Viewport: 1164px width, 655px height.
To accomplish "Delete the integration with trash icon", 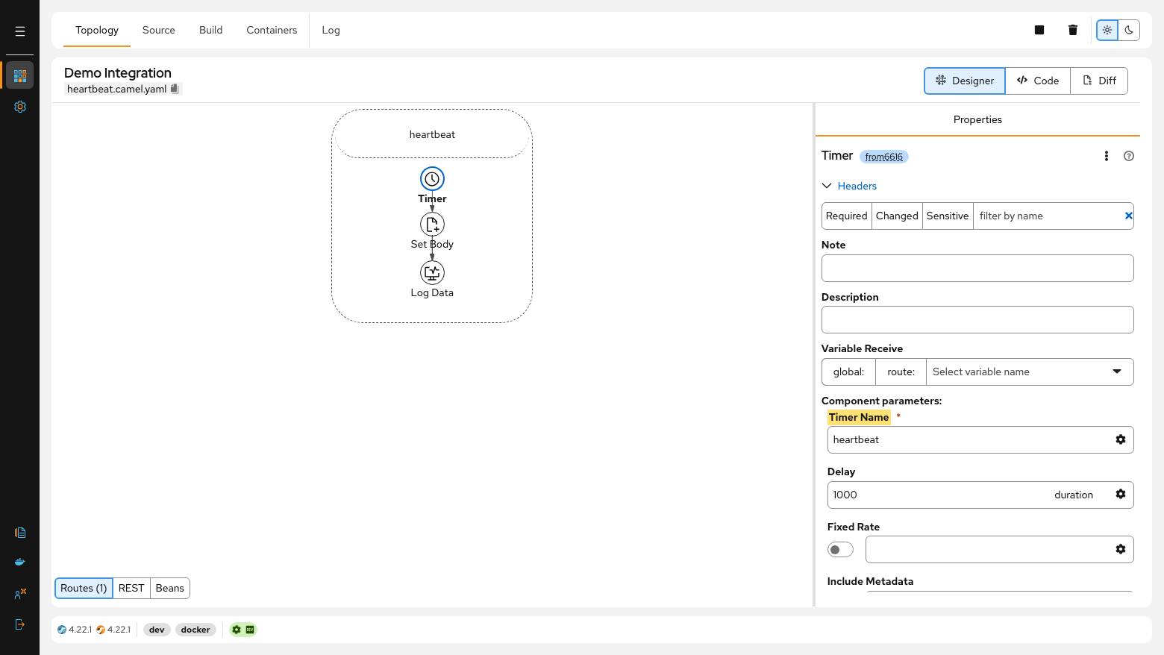I will point(1073,30).
